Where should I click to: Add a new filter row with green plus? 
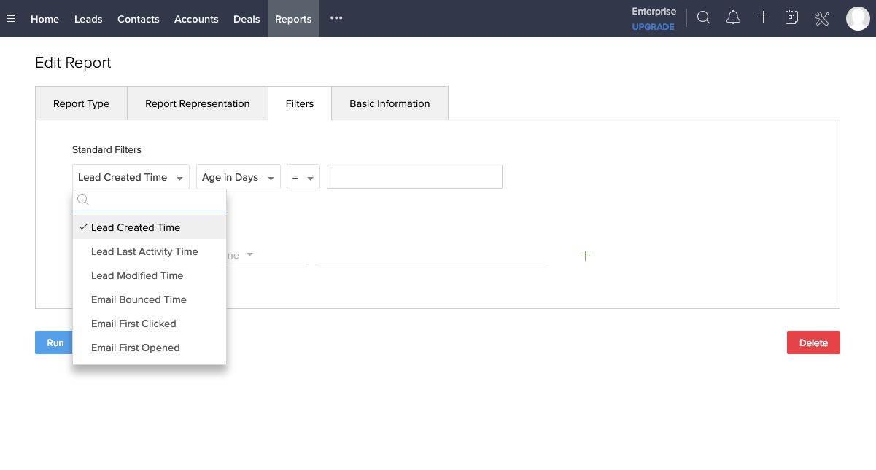coord(585,256)
